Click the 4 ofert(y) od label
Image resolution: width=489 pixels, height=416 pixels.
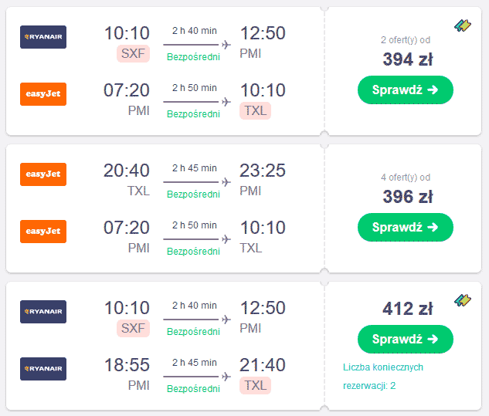pyautogui.click(x=406, y=178)
